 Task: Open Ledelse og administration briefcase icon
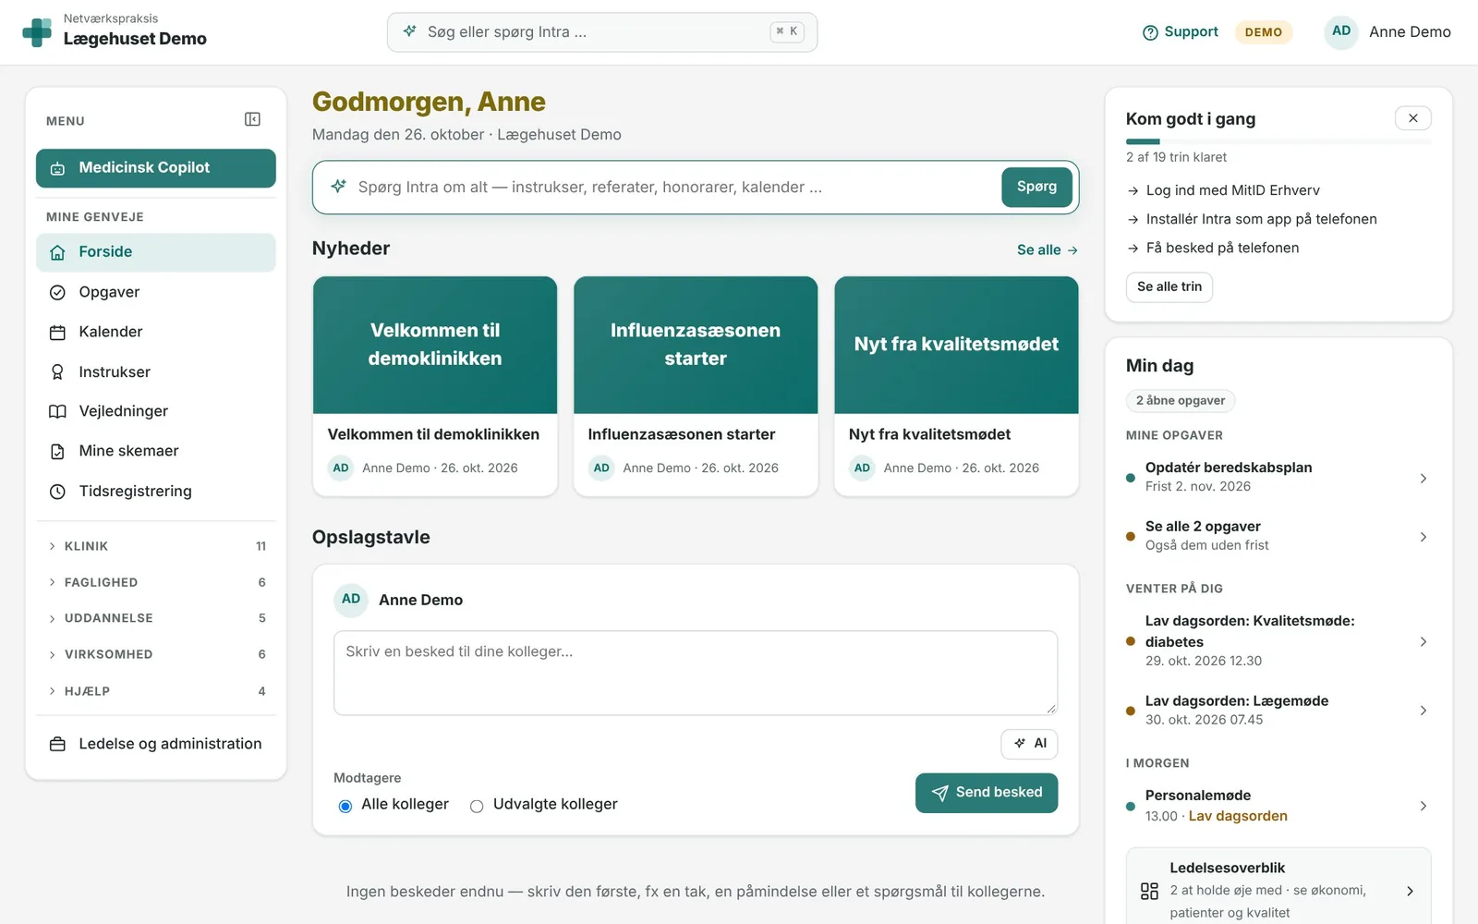coord(57,744)
